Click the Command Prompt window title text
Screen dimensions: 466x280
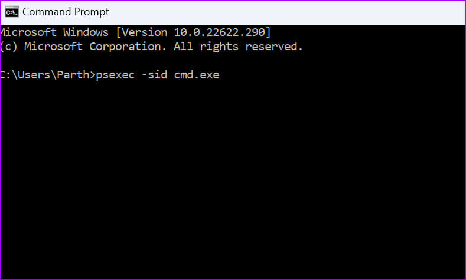pos(66,12)
